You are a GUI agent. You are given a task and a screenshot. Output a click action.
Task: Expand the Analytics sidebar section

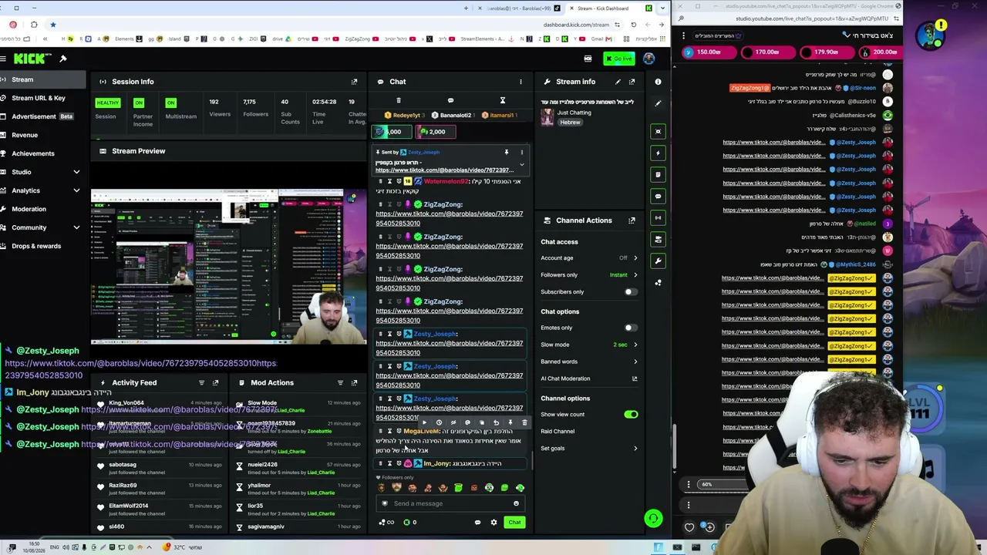pyautogui.click(x=76, y=190)
